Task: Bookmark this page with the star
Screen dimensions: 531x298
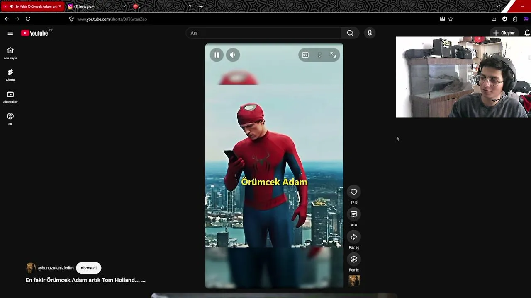Action: 451,19
